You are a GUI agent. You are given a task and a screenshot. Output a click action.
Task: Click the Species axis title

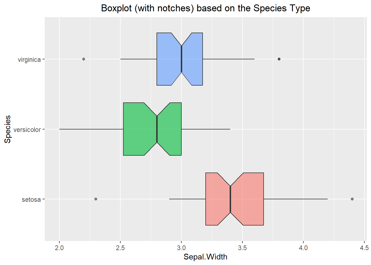(x=8, y=129)
